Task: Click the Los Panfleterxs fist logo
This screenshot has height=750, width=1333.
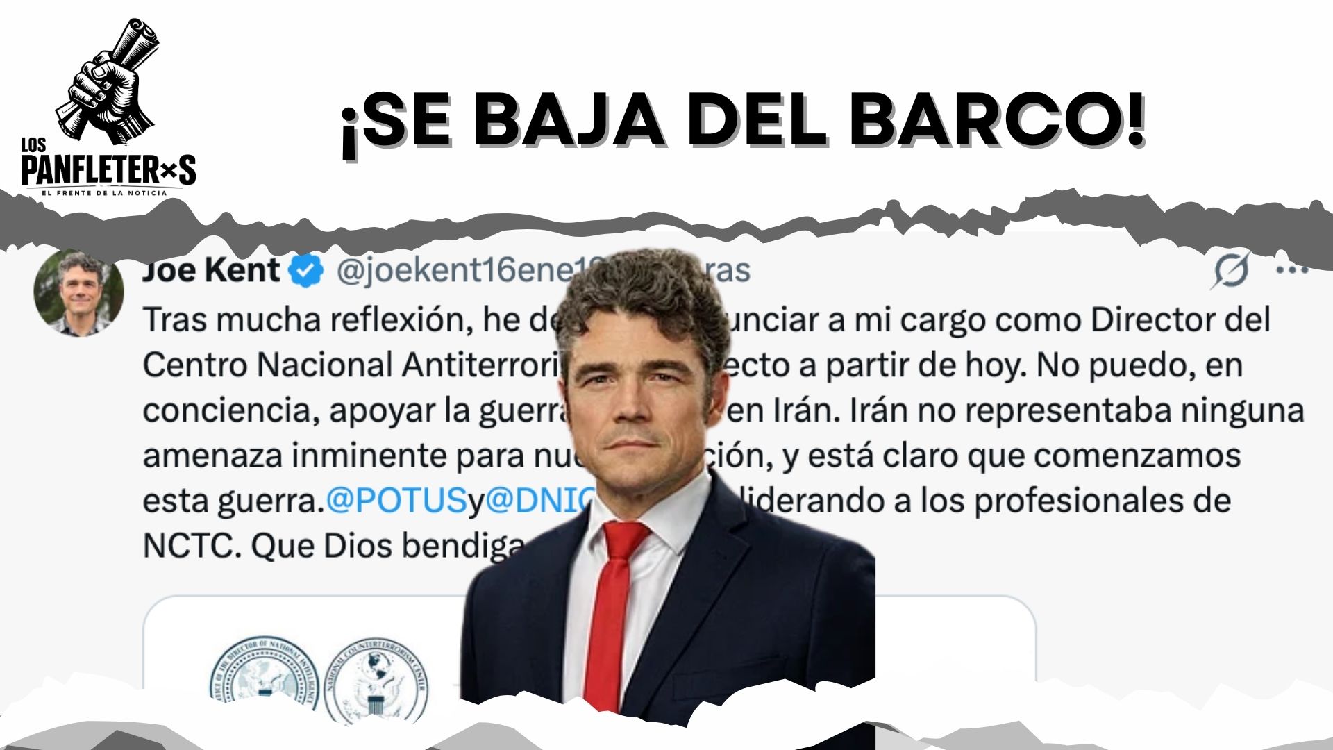Action: pyautogui.click(x=109, y=82)
